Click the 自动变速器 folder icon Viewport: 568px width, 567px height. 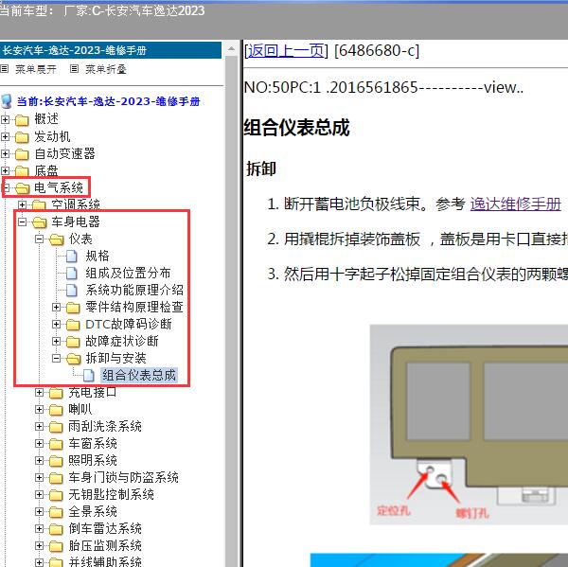click(x=22, y=154)
